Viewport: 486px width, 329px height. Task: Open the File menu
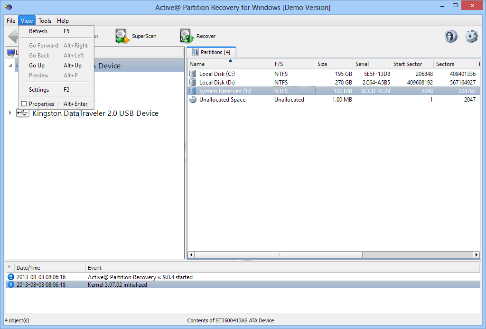11,21
